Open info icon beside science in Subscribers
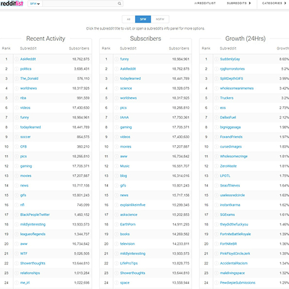The height and width of the screenshot is (289, 289). point(116,89)
